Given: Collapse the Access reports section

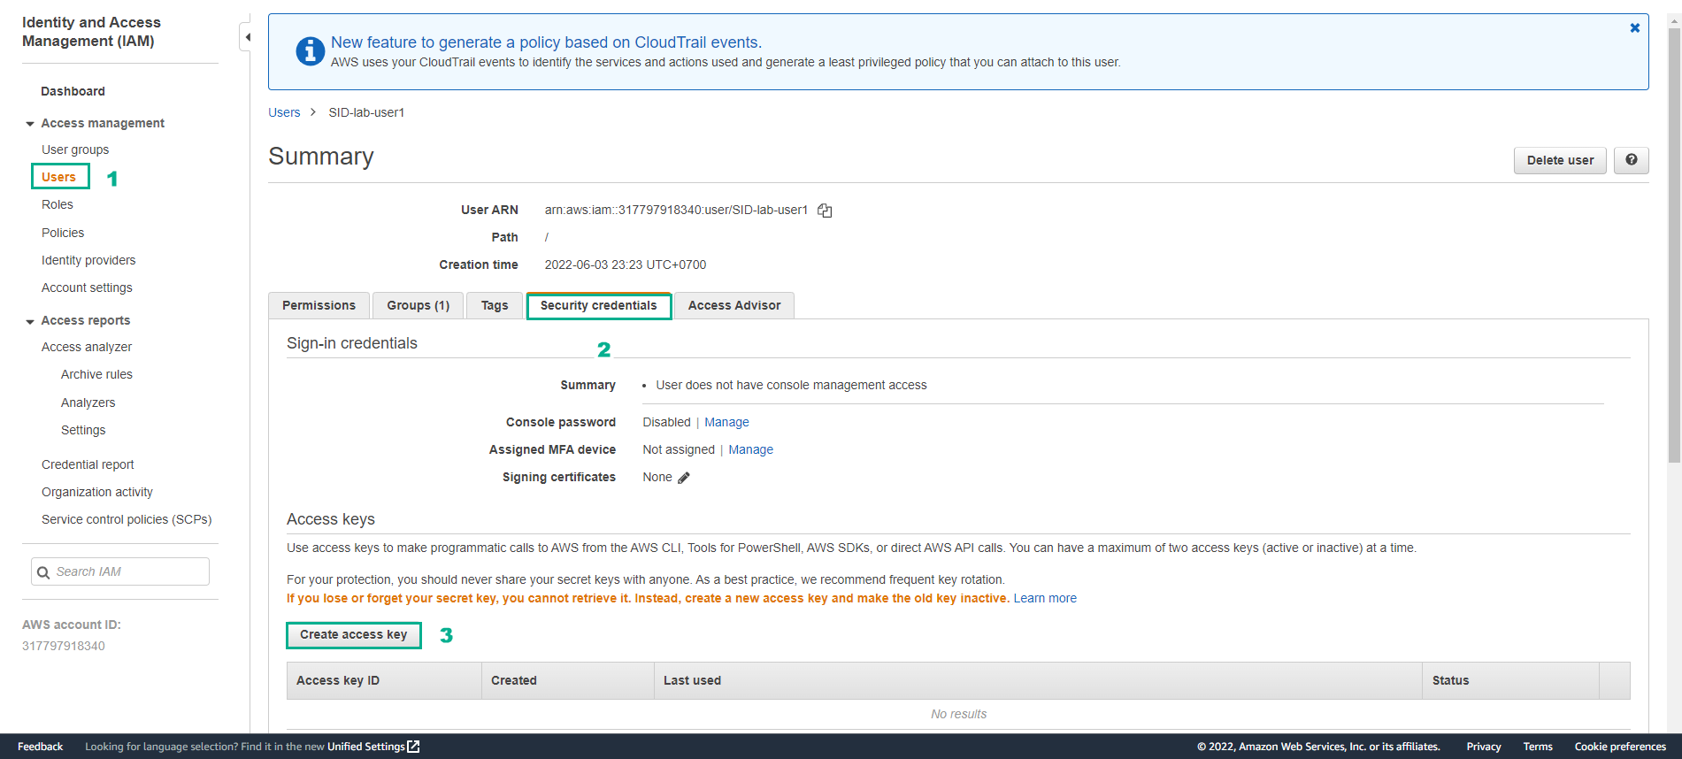Looking at the screenshot, I should (30, 321).
